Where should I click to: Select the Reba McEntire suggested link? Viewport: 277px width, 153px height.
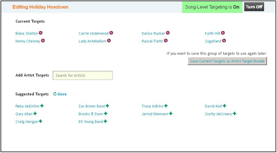click(27, 106)
